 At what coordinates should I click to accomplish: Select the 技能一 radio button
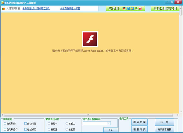point(49,124)
